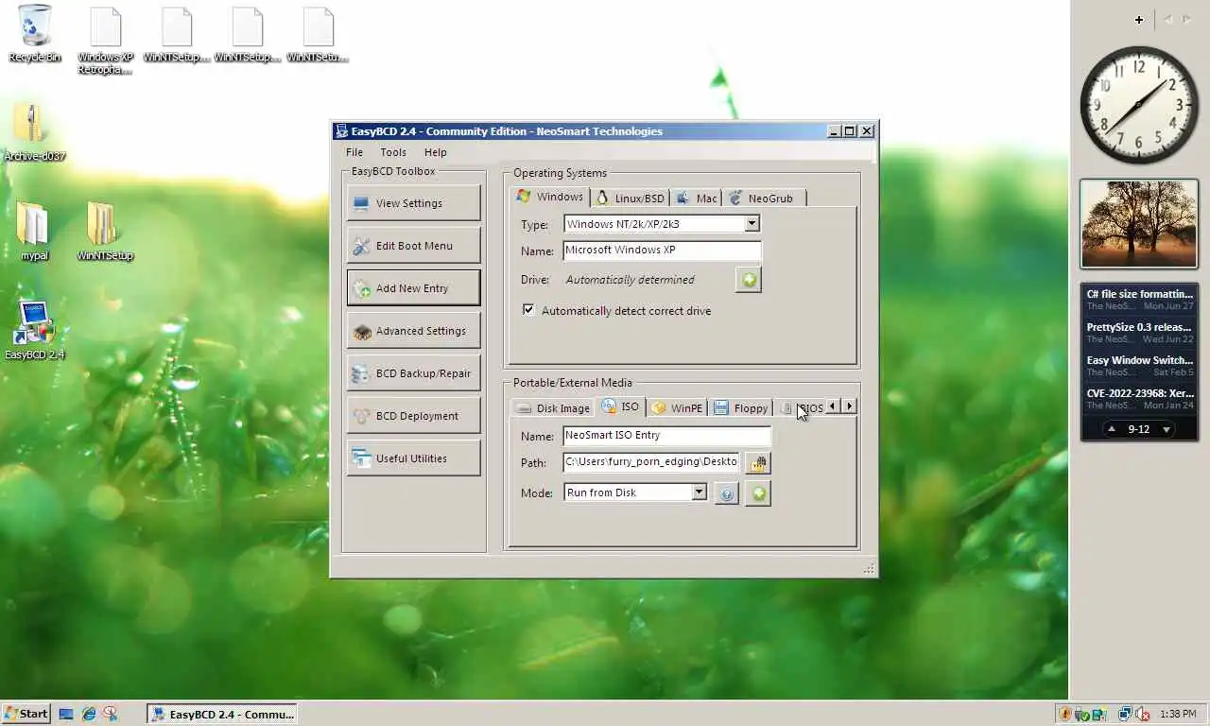Select the WinNTSetup desktop folder
This screenshot has width=1210, height=726.
point(105,231)
